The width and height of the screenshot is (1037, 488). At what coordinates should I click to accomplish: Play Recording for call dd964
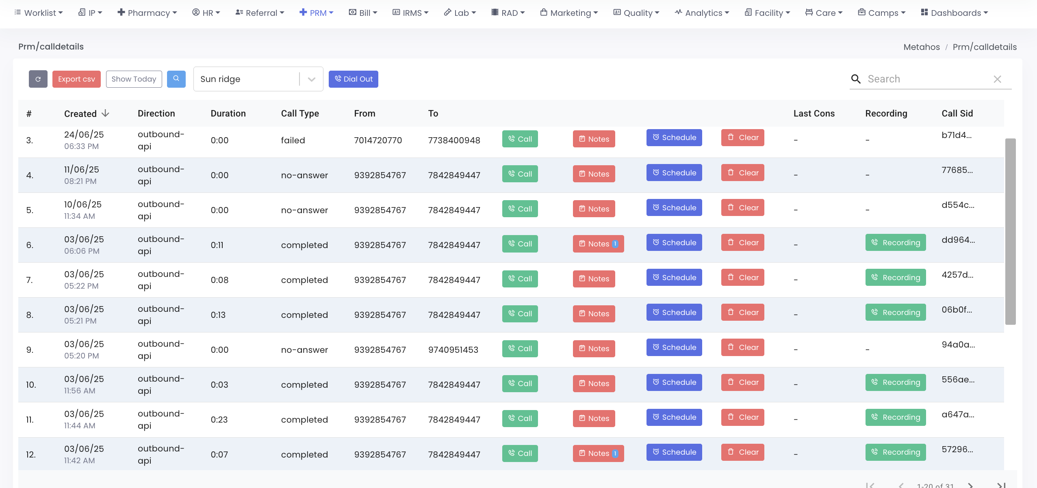pyautogui.click(x=895, y=243)
